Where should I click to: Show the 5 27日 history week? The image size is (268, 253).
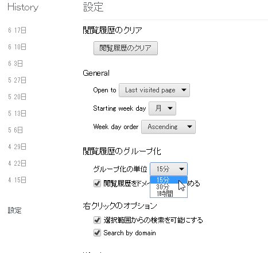coord(17,80)
